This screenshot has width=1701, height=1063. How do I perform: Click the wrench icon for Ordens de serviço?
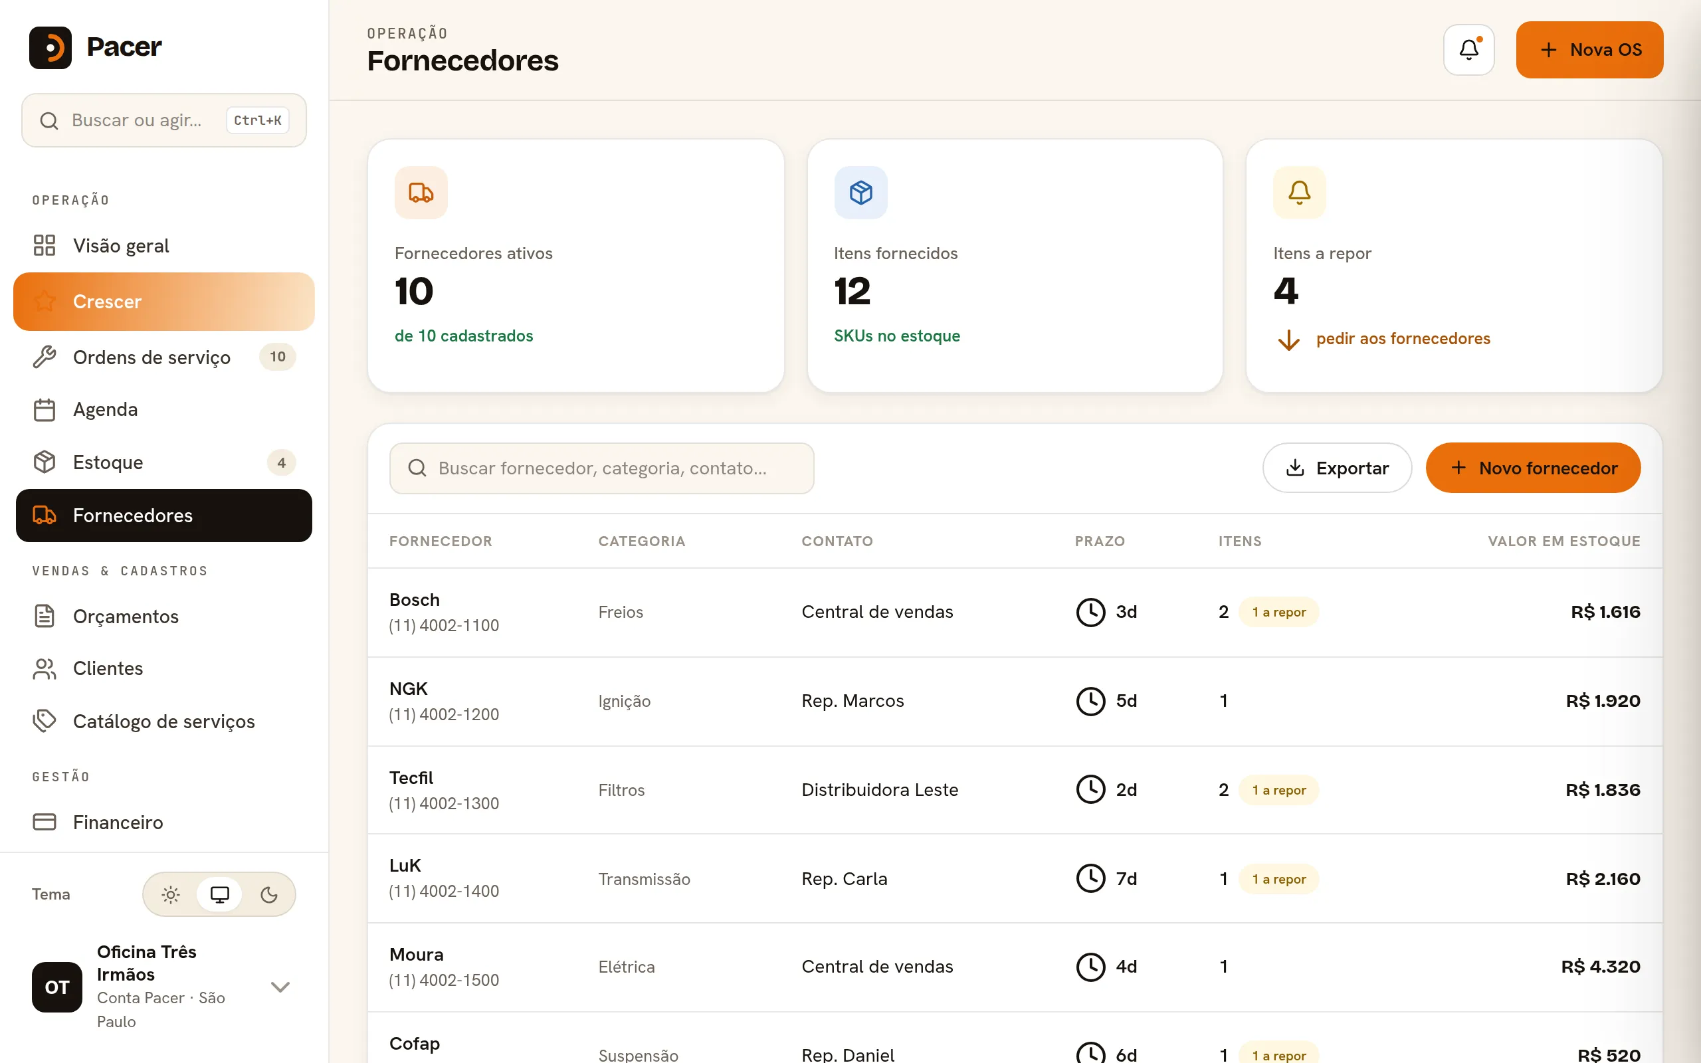pos(45,357)
